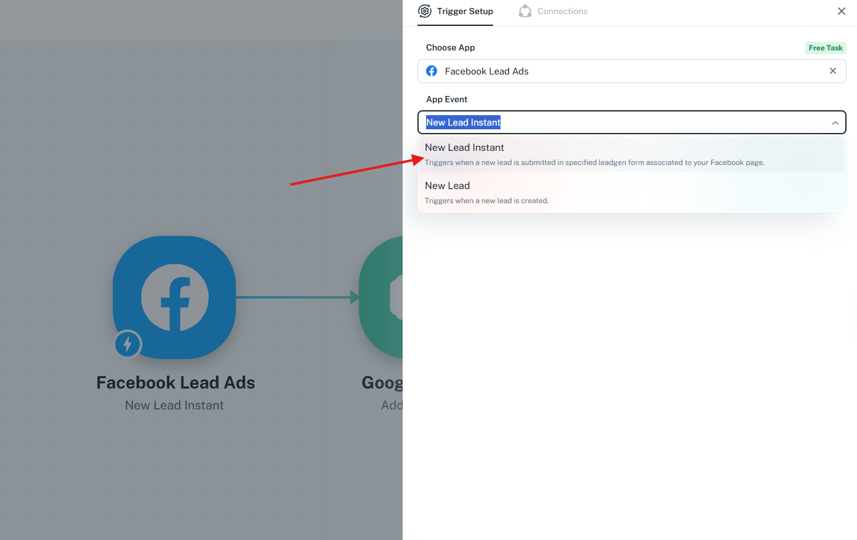This screenshot has height=540, width=857.
Task: Select the New Lead event option
Action: pos(632,193)
